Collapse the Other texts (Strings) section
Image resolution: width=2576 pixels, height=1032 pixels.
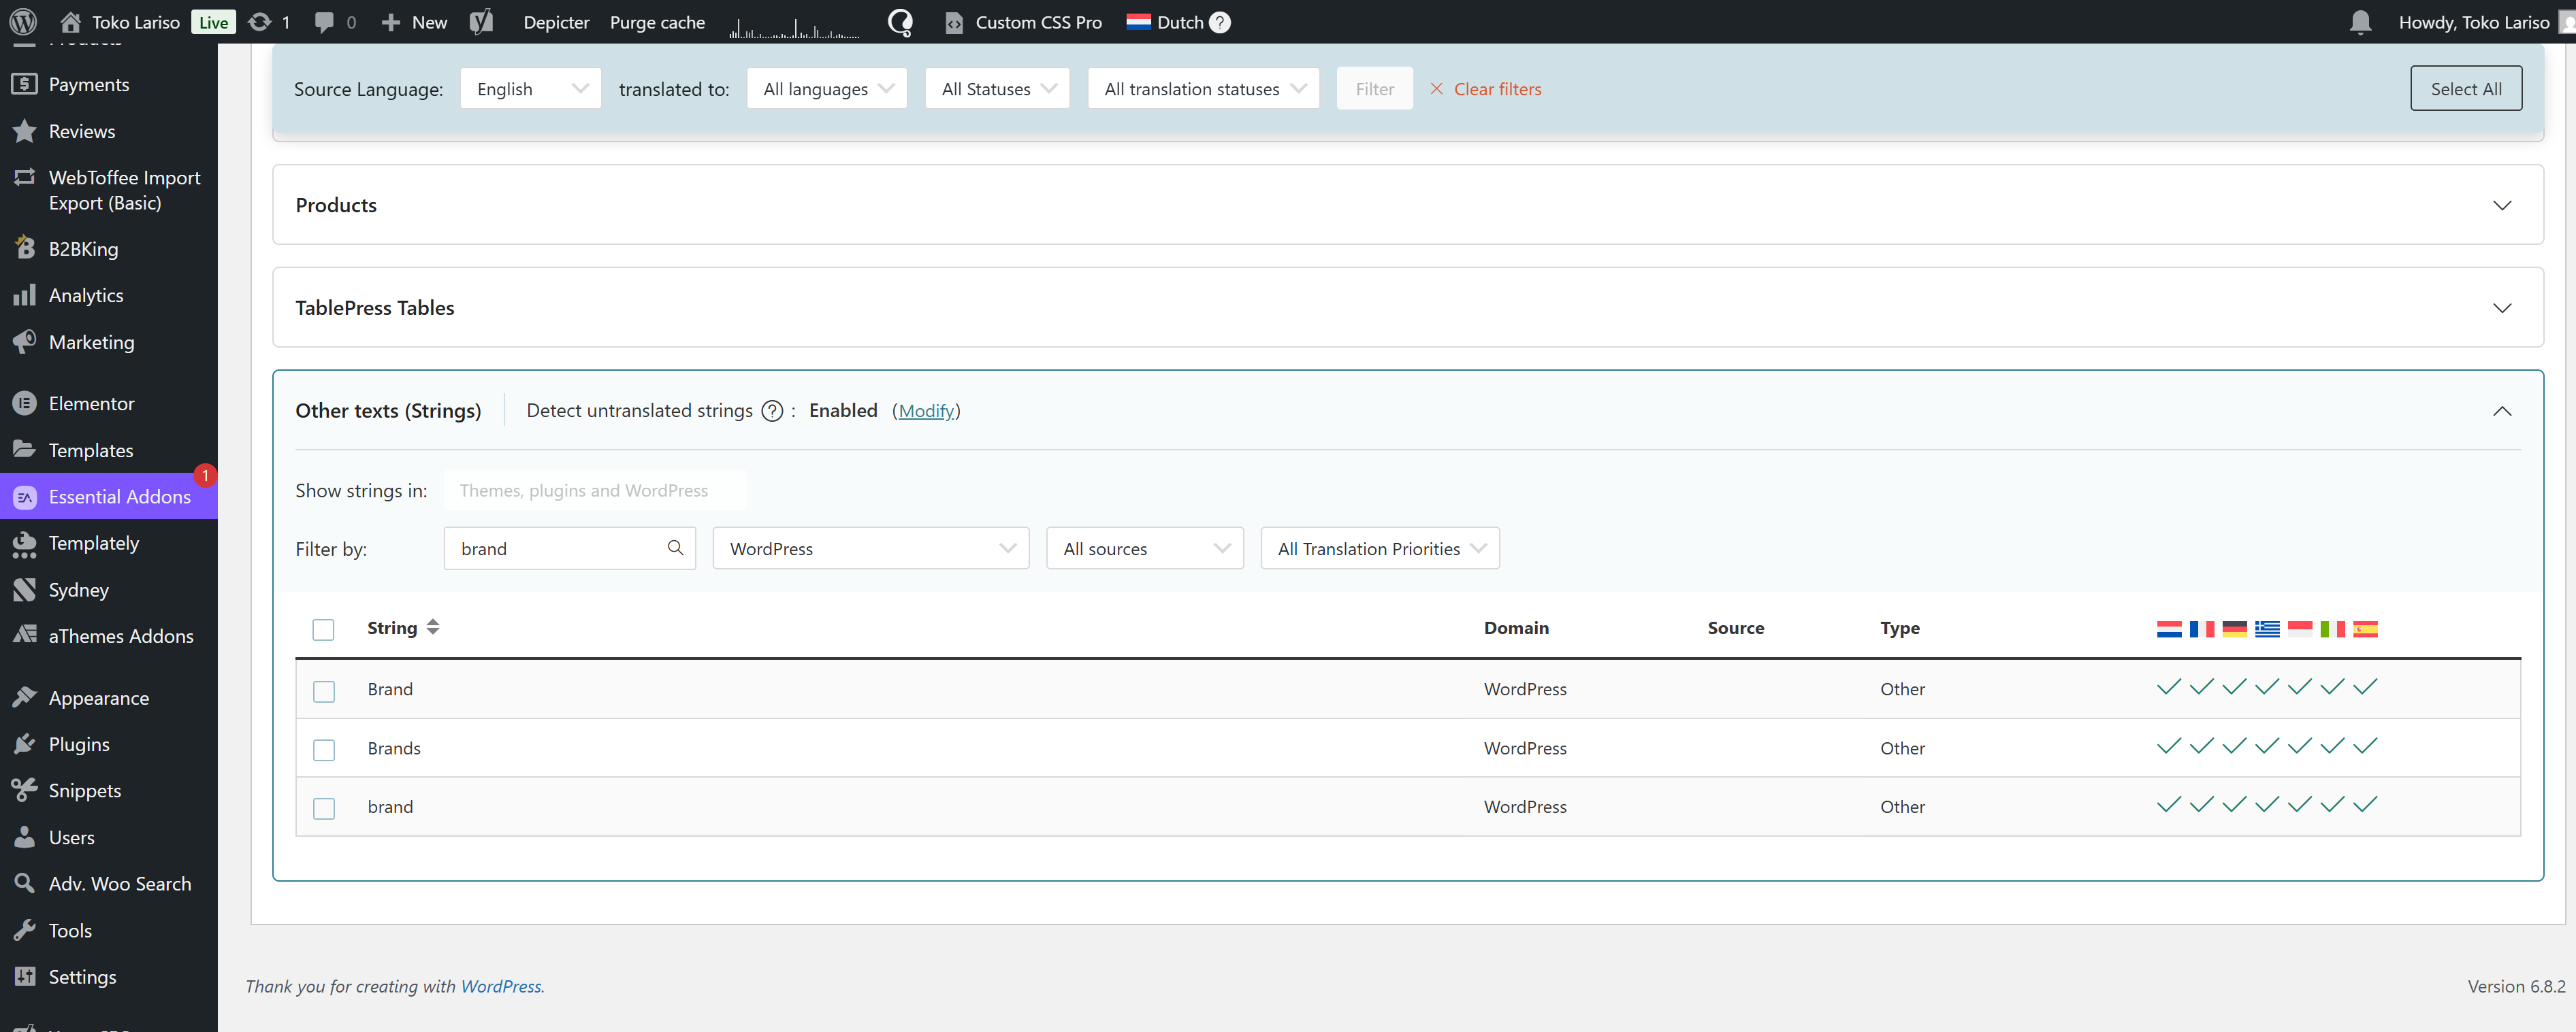click(2501, 412)
